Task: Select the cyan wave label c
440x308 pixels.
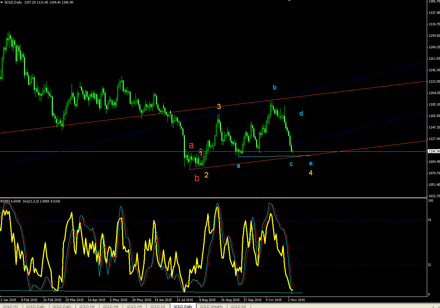Action: coord(291,164)
